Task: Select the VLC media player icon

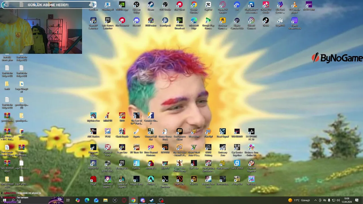Action: [294, 8]
